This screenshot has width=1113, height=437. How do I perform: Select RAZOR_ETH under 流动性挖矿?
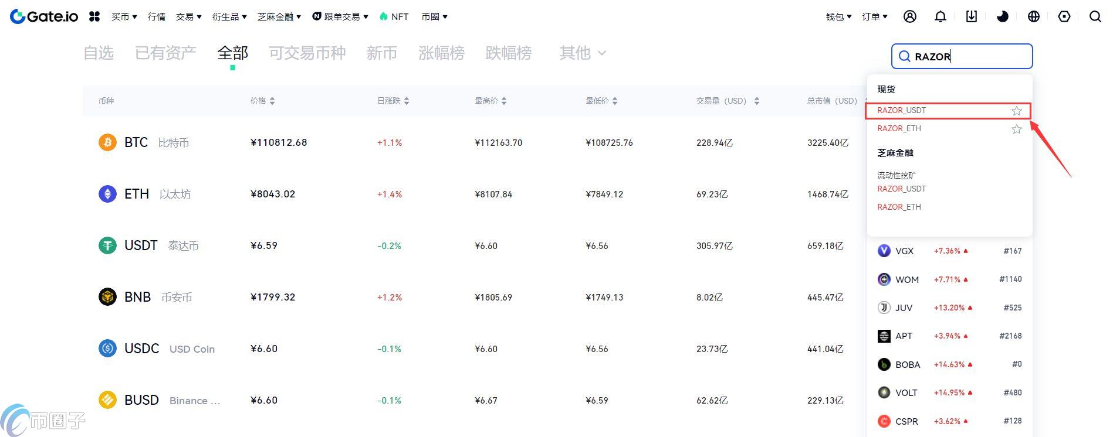[899, 207]
